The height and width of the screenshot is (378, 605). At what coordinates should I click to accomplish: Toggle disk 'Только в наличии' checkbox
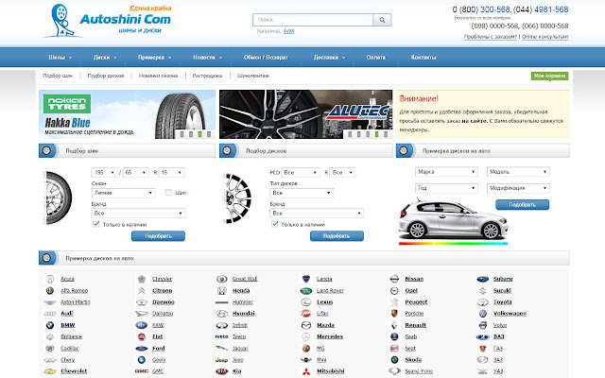[x=275, y=224]
